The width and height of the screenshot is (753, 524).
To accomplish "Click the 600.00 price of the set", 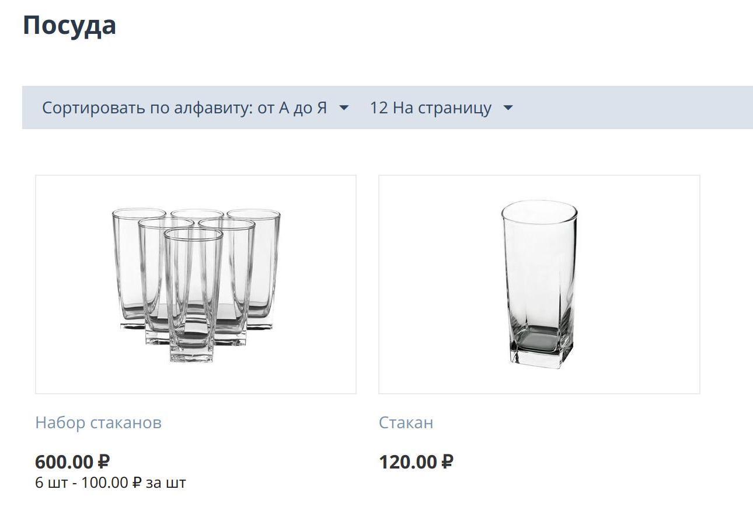I will 64,462.
